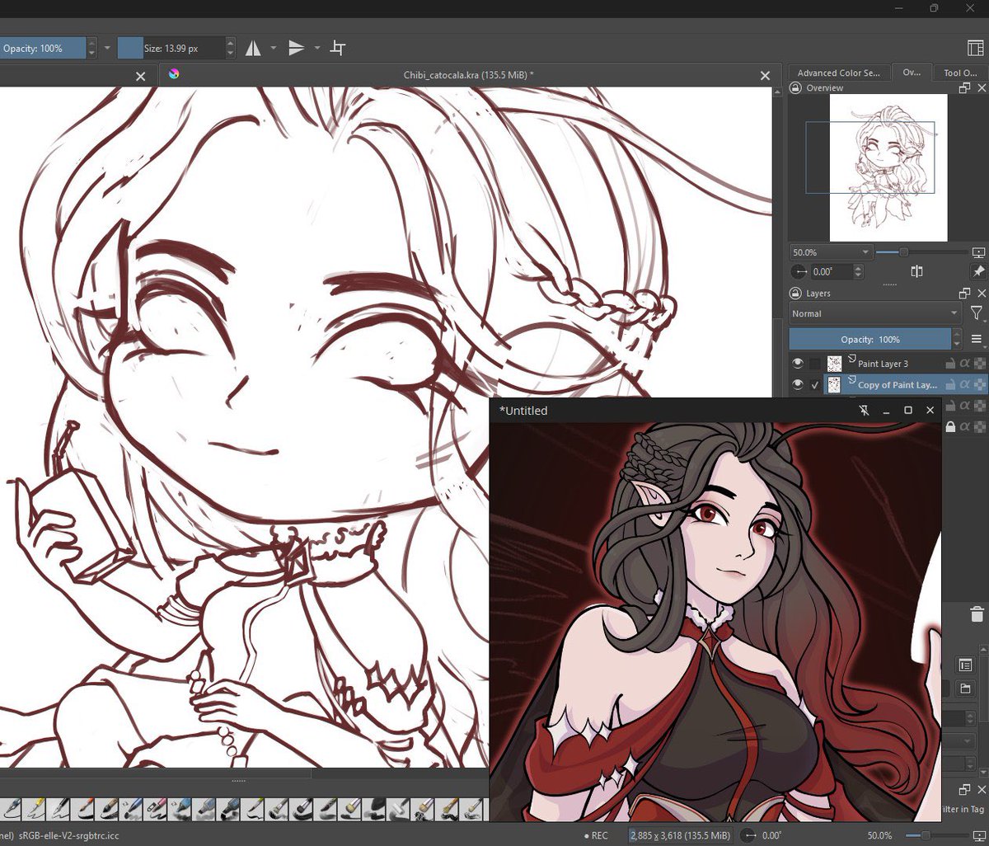The width and height of the screenshot is (989, 846).
Task: Toggle alpha lock on Copy of Paint Layer
Action: pos(978,384)
